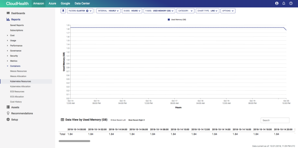Click the data view Search field
This screenshot has height=148, width=298.
click(x=275, y=120)
